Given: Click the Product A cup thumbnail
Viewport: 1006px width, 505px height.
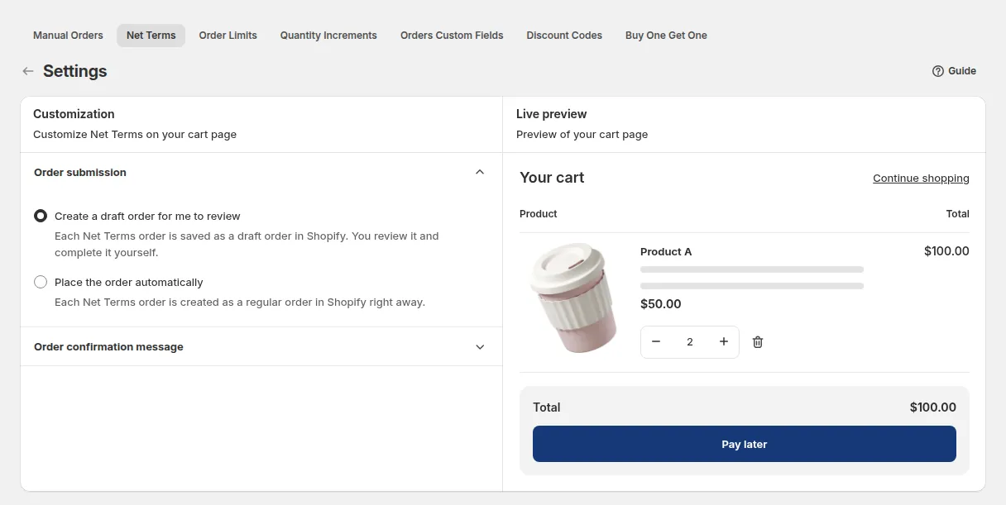Looking at the screenshot, I should tap(574, 298).
